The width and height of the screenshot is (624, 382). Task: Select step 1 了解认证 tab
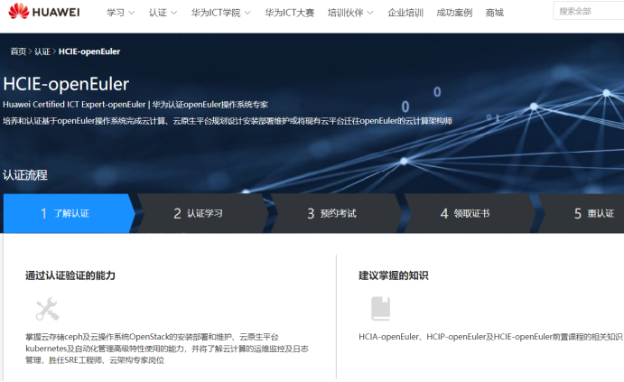point(69,213)
